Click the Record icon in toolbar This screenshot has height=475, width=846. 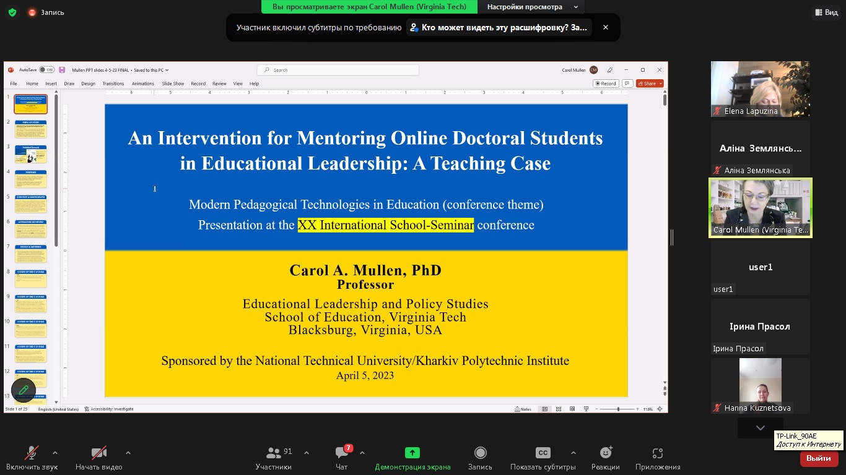480,453
